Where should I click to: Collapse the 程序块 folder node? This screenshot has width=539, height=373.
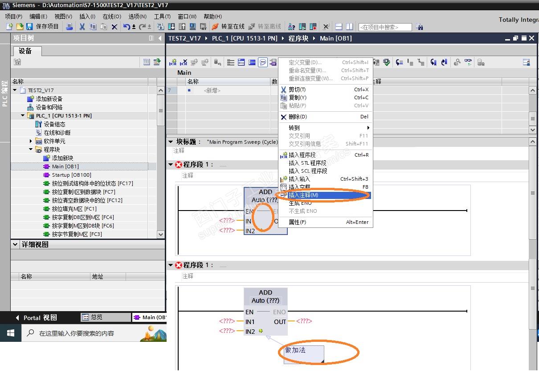(x=31, y=150)
